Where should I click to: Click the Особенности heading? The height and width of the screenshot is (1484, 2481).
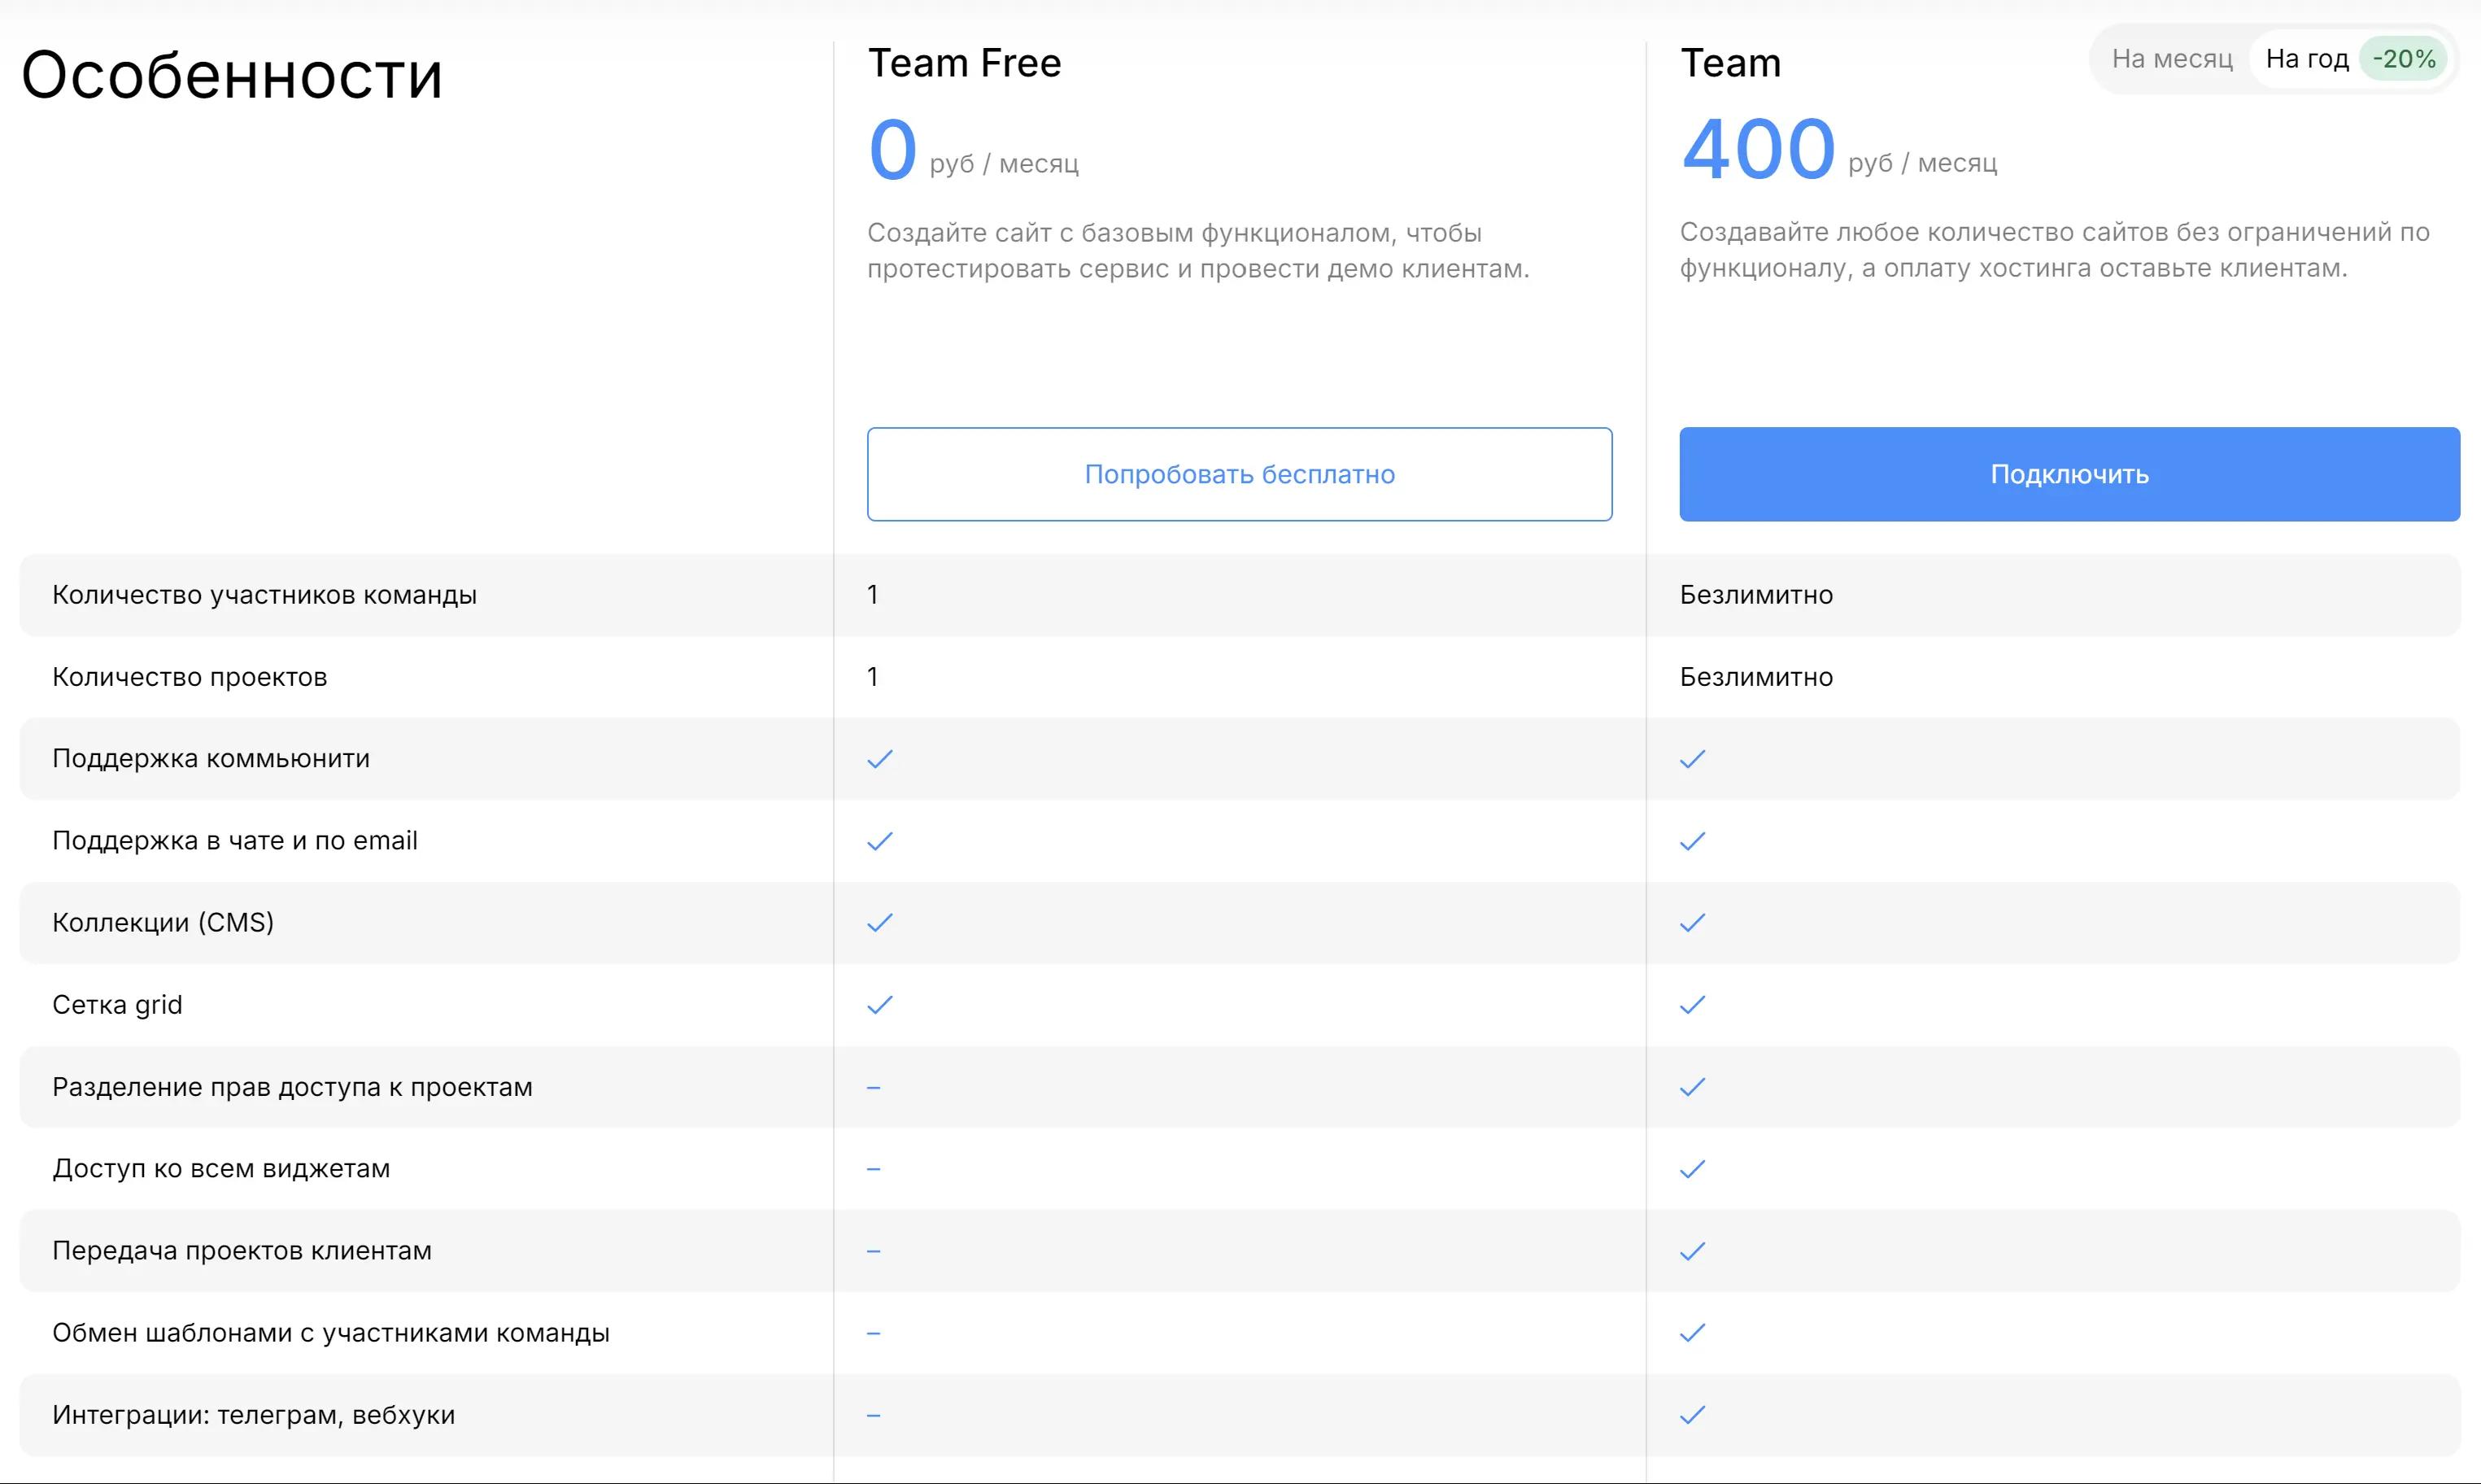[232, 76]
